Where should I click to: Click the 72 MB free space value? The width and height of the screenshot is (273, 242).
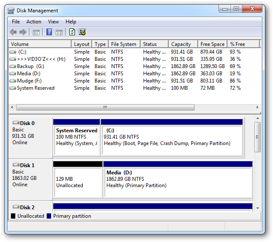pos(207,88)
